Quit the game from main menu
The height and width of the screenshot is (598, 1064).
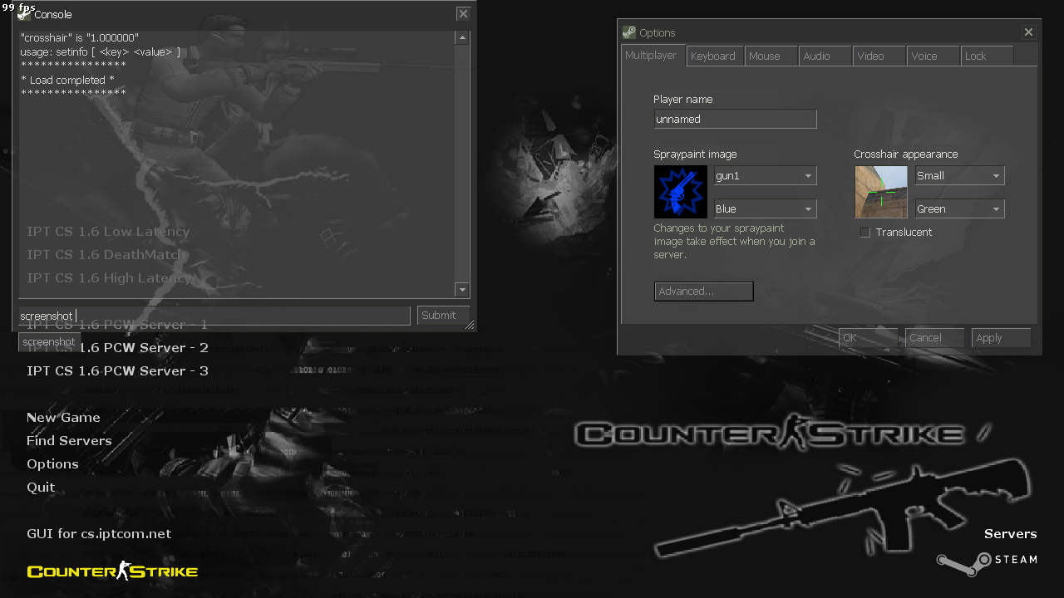tap(41, 487)
